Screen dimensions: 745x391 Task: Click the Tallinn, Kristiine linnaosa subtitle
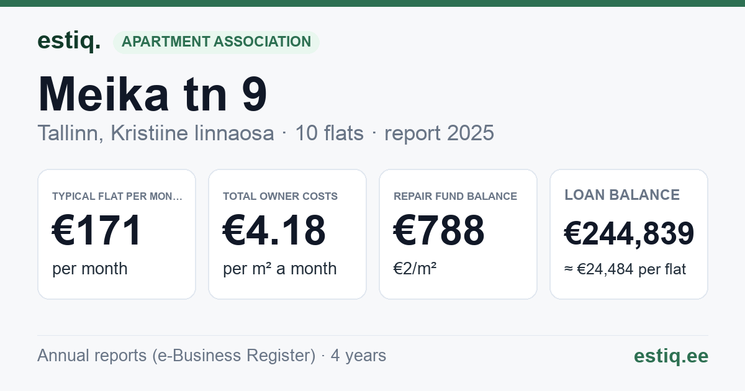(156, 133)
